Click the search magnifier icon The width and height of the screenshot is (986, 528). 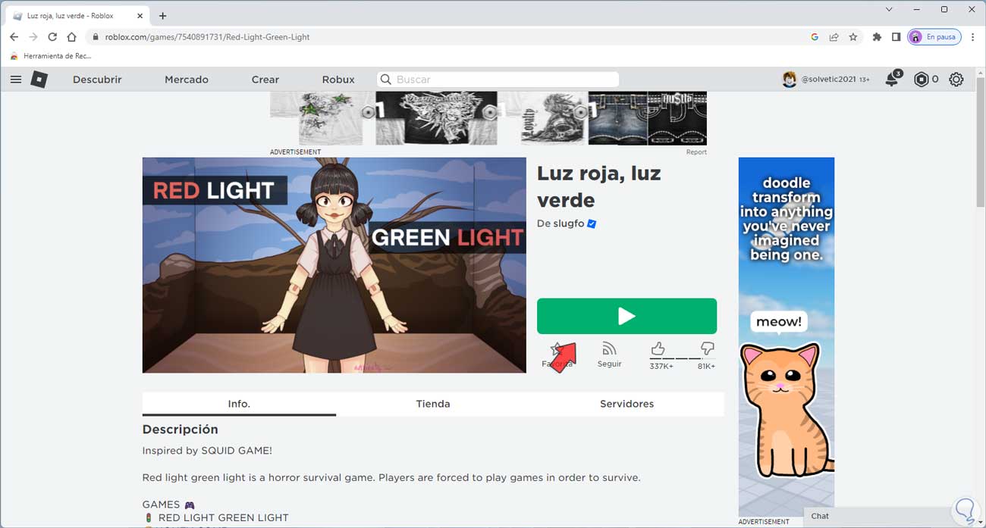[x=386, y=80]
